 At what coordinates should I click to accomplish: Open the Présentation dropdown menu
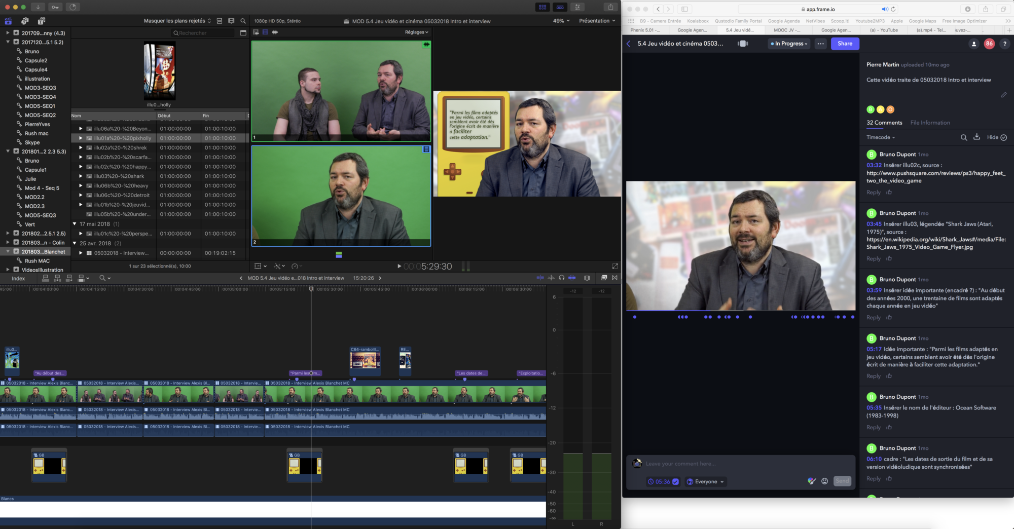tap(597, 21)
